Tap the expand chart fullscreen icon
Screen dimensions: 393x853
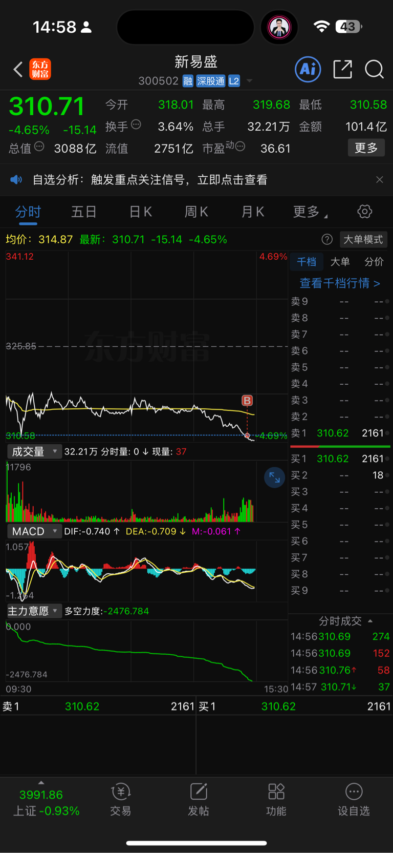click(x=274, y=477)
